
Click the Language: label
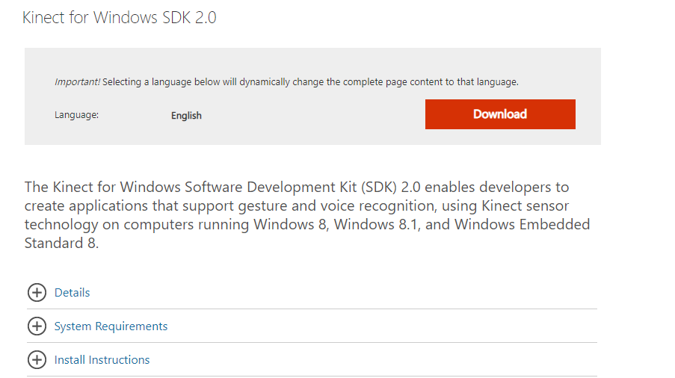(x=77, y=115)
